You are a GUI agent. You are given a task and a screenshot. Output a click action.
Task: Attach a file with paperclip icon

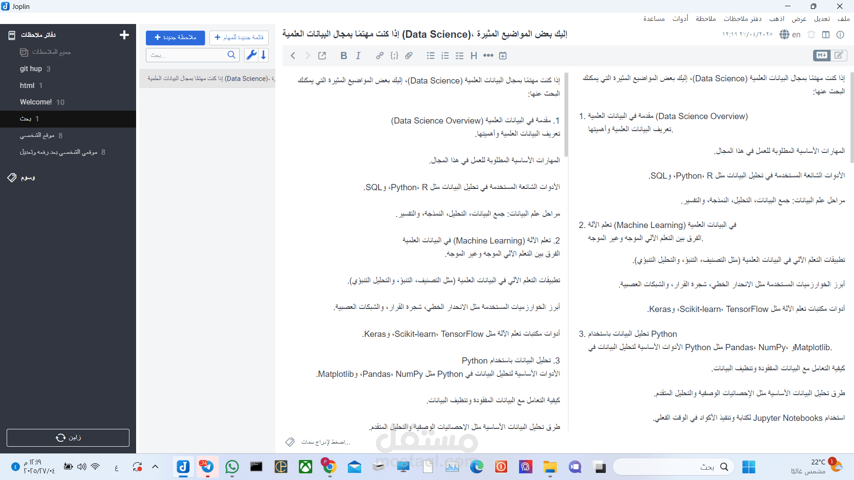tap(409, 56)
